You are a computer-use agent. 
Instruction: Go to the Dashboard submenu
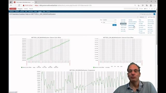coord(11,11)
